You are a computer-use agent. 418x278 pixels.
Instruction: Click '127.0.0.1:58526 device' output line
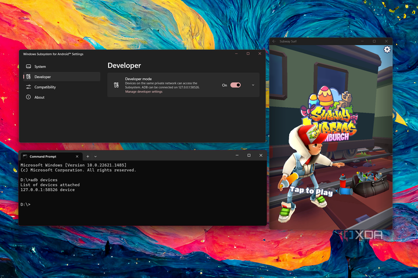(48, 190)
